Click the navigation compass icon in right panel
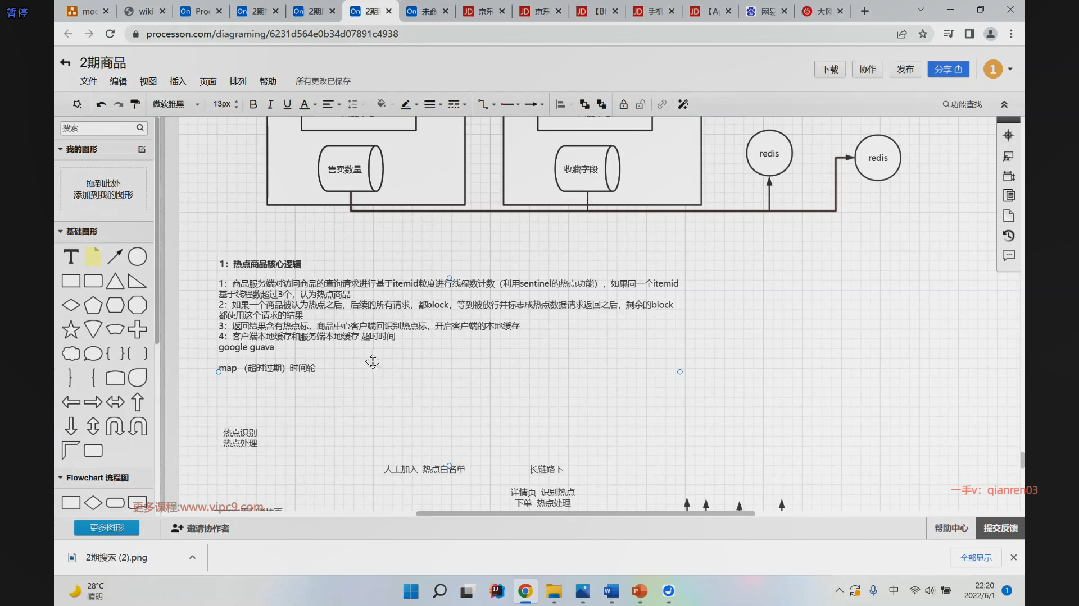 pyautogui.click(x=1008, y=135)
